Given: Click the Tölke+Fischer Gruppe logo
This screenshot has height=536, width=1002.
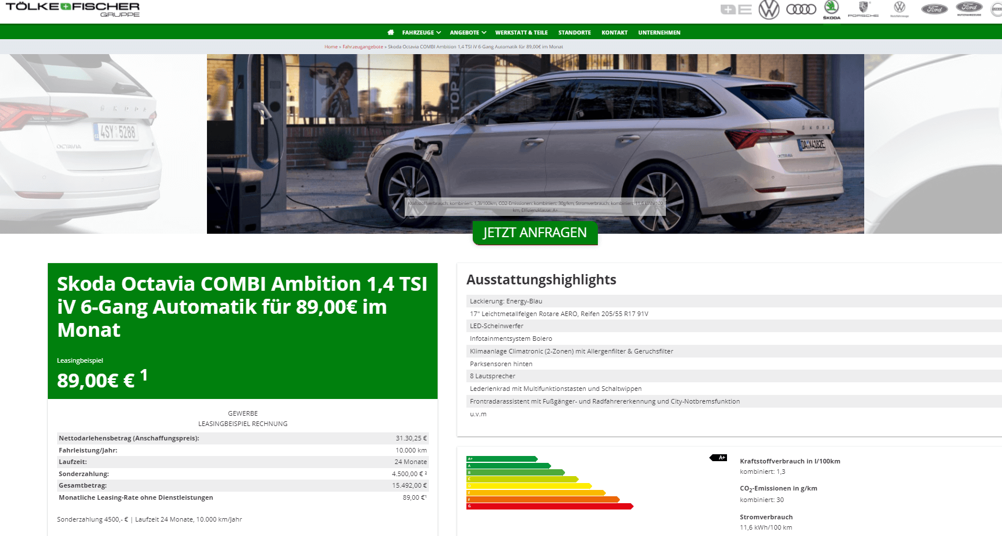Looking at the screenshot, I should (73, 9).
